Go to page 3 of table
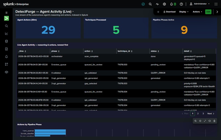Image resolution: width=221 pixels, height=140 pixels. coord(203,114)
